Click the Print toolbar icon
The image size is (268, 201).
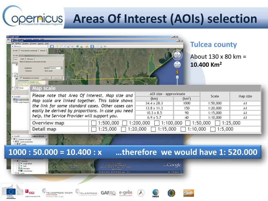[x=101, y=47]
